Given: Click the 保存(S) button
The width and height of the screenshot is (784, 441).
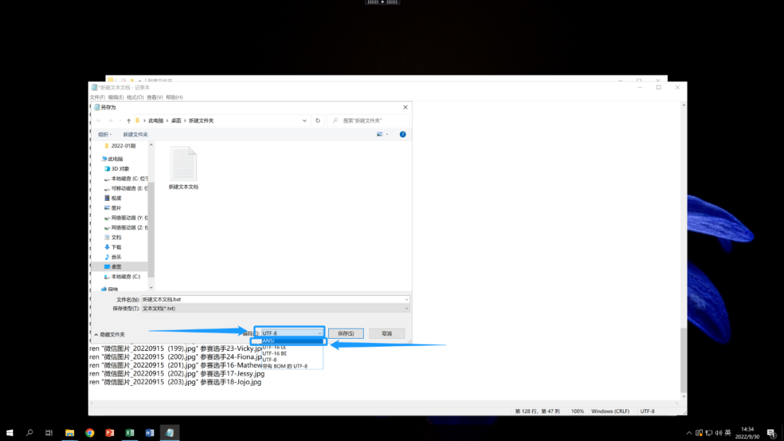Looking at the screenshot, I should pos(346,333).
